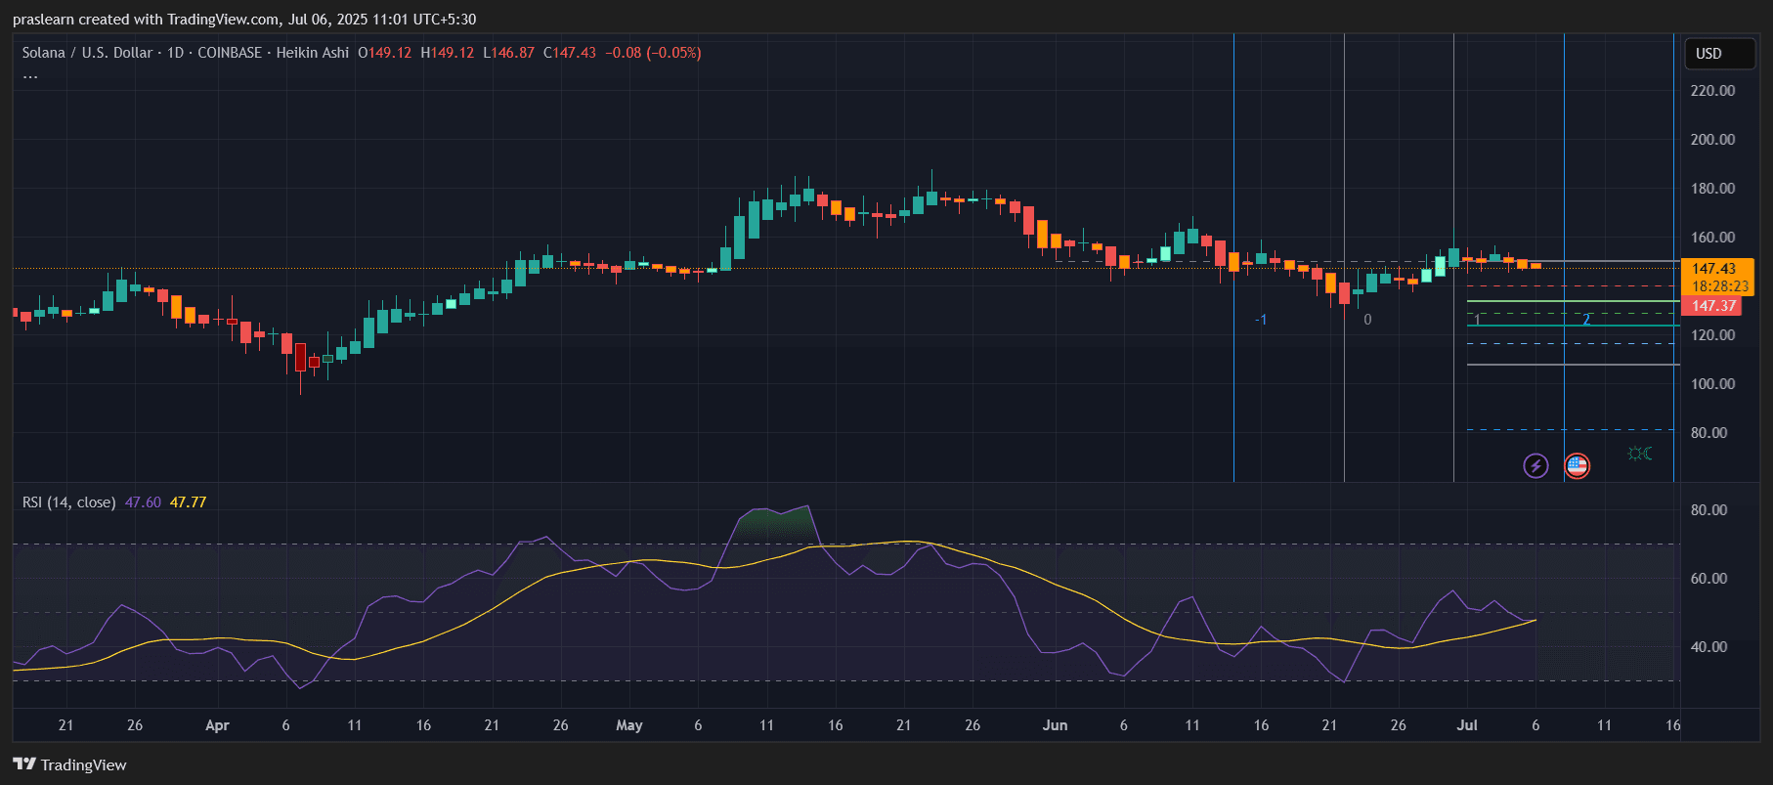Click the 60.00 level on the RSI scale
Viewport: 1773px width, 785px height.
coord(1708,579)
